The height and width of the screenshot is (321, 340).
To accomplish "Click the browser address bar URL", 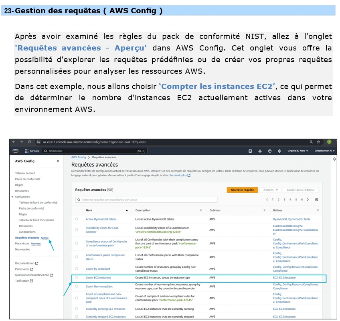I will coord(94,142).
